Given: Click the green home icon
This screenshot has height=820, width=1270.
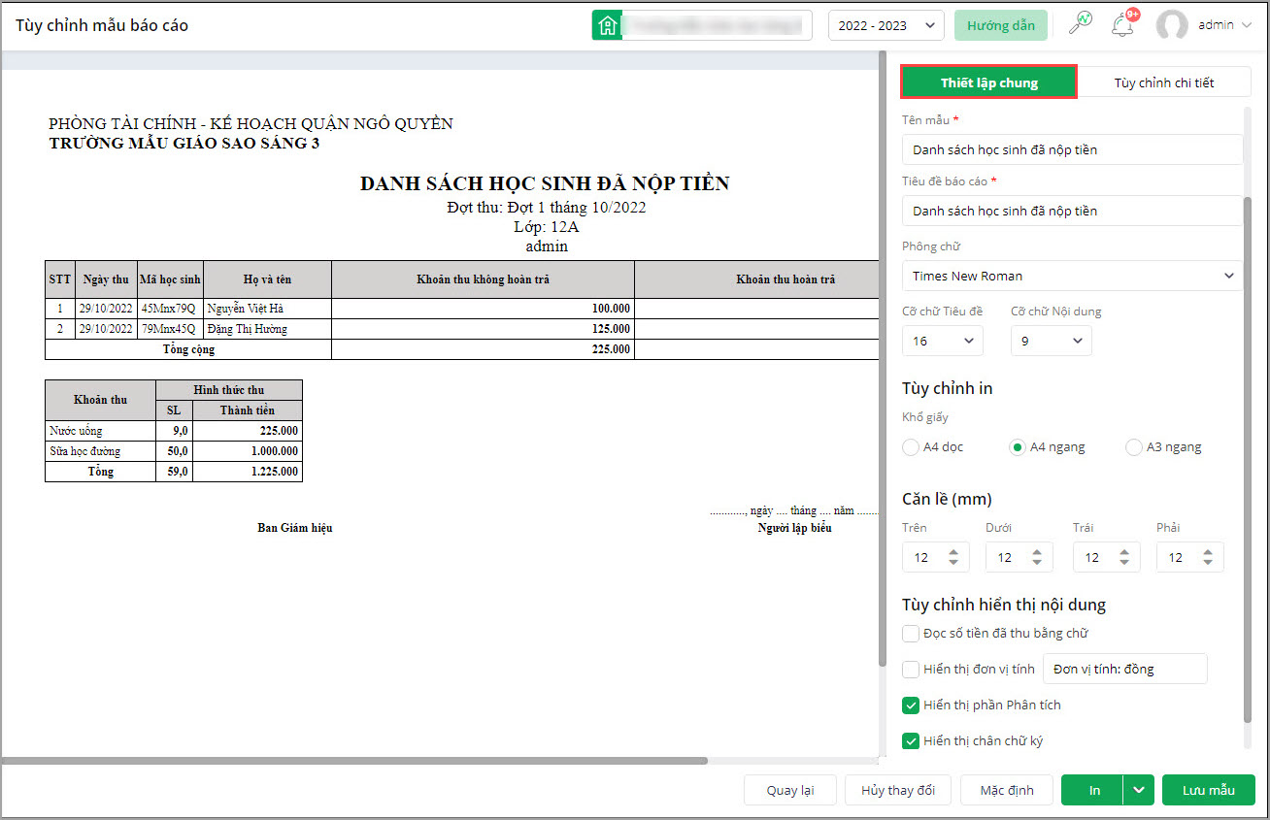Looking at the screenshot, I should [x=607, y=25].
